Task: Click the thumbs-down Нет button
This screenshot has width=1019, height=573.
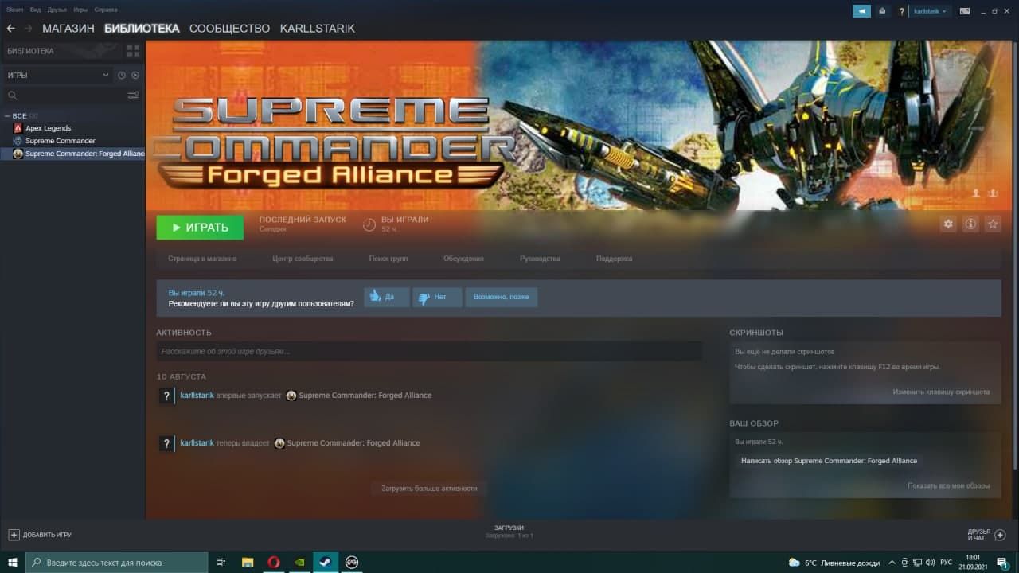Action: 437,297
